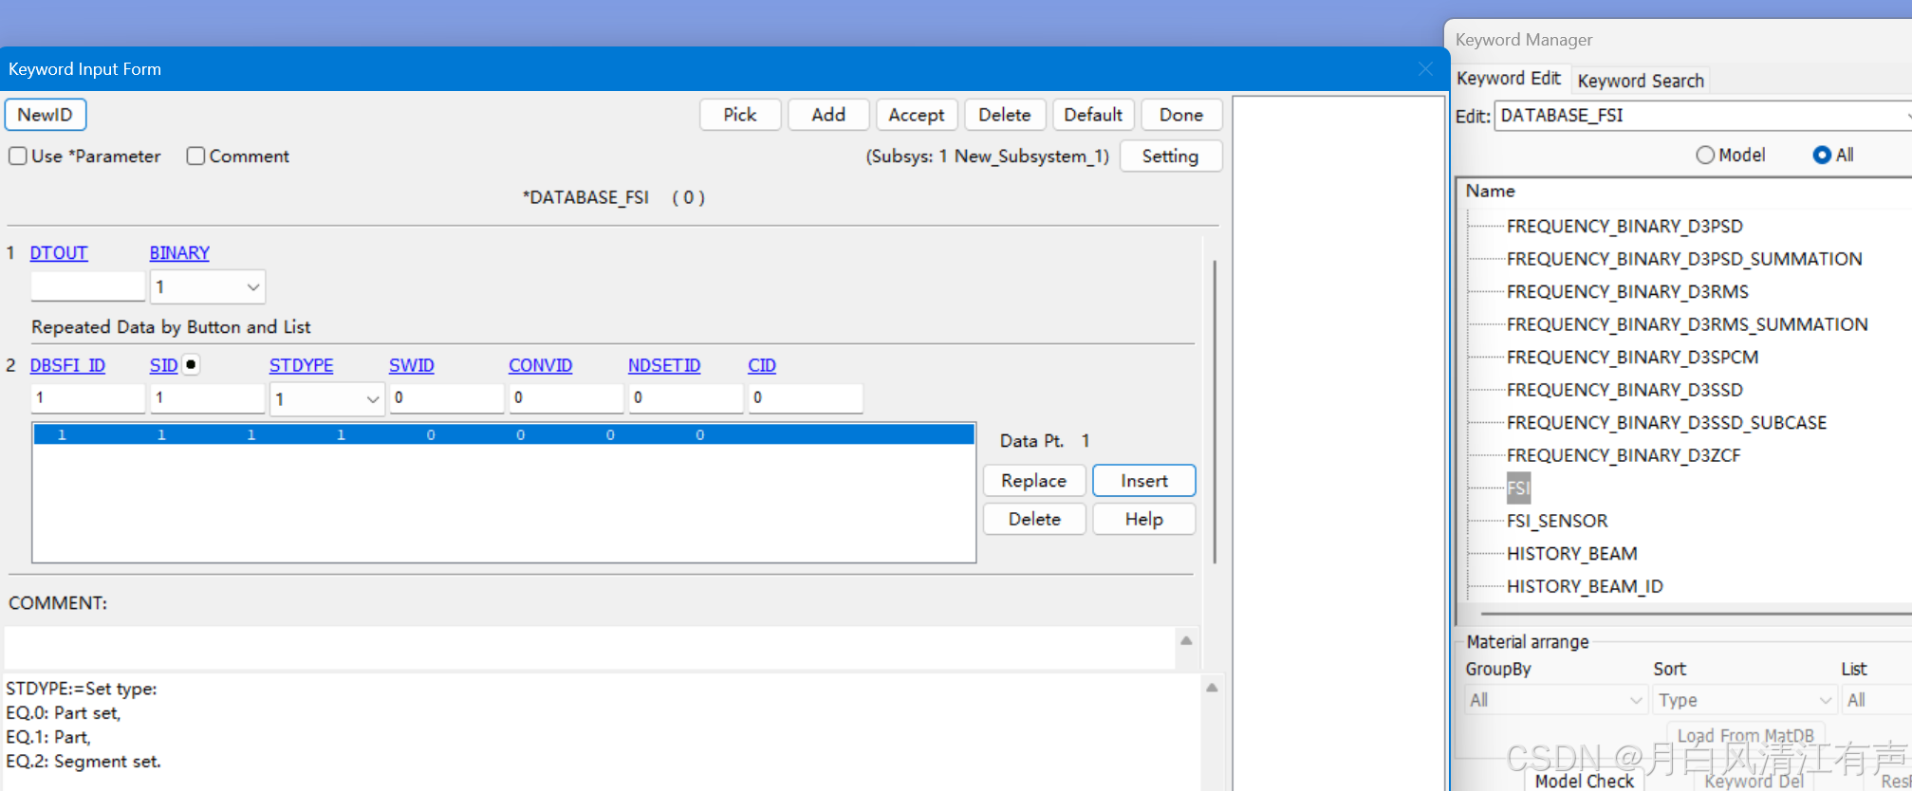Click the SWID input field
The image size is (1912, 791).
coord(447,398)
